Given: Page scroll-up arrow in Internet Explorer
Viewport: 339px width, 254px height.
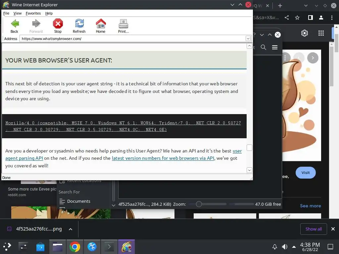Looking at the screenshot, I should point(249,46).
